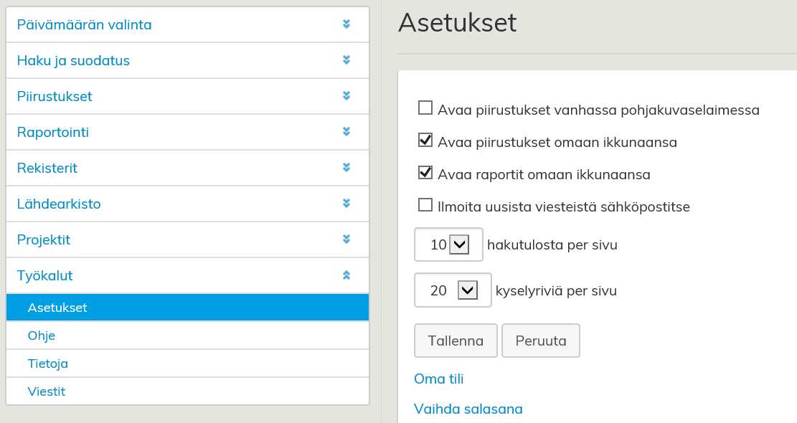
Task: Expand the Päivämäärän valinta section chevron
Action: [x=346, y=24]
